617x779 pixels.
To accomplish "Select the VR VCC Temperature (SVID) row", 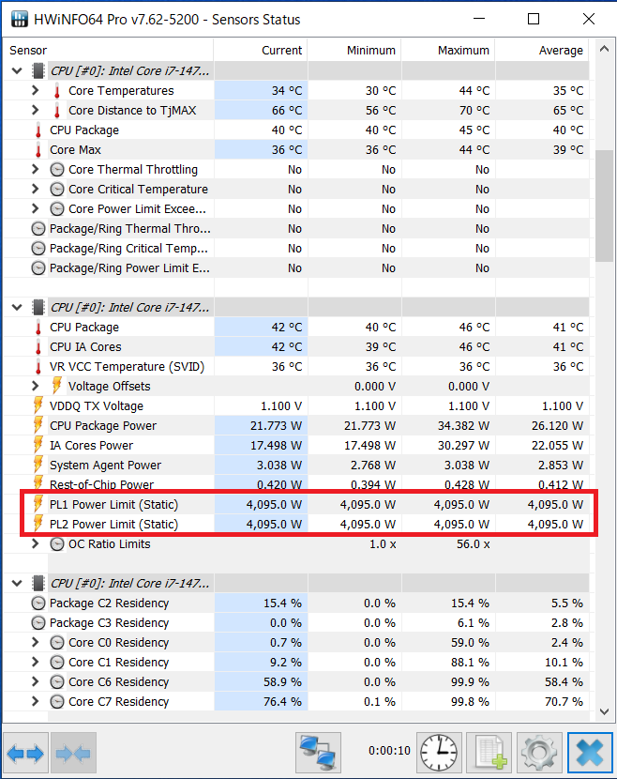I will (296, 367).
